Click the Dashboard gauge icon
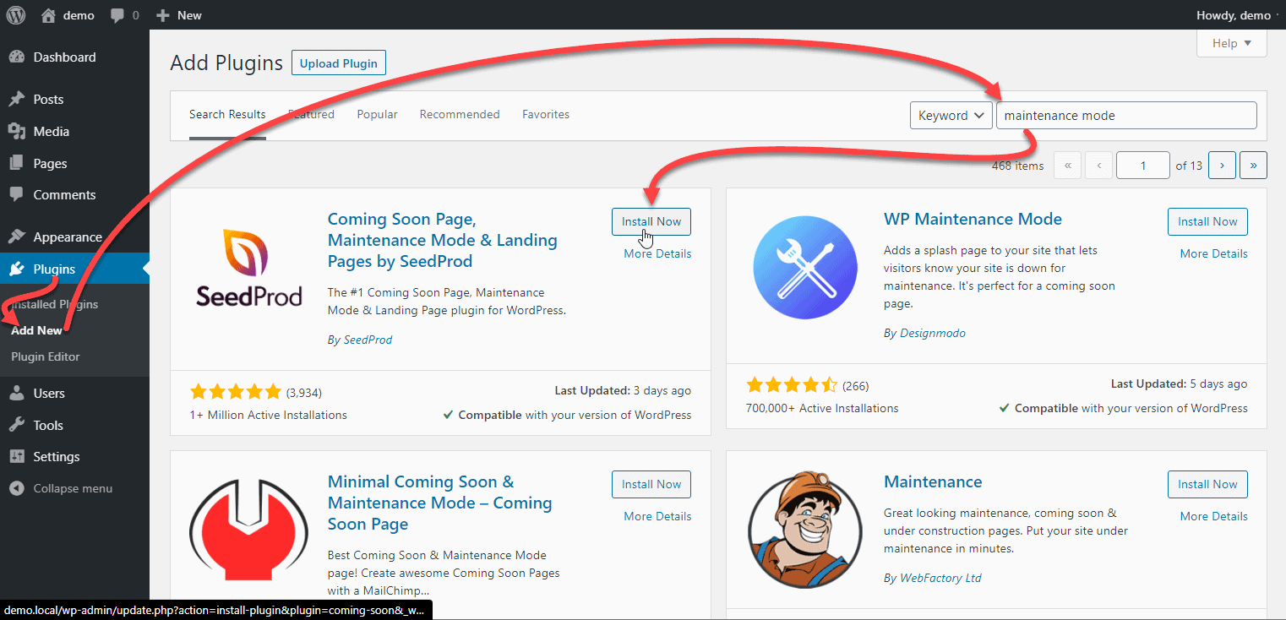Screen dimensions: 1286x620 (x=17, y=57)
